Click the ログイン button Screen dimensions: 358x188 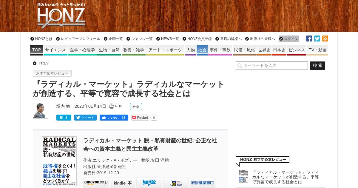pos(289,39)
